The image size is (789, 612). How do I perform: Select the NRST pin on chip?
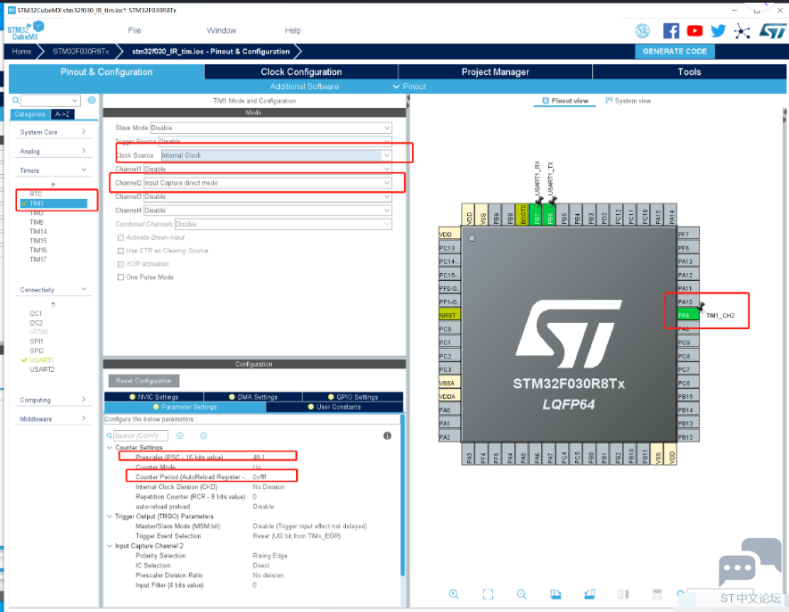[x=449, y=315]
